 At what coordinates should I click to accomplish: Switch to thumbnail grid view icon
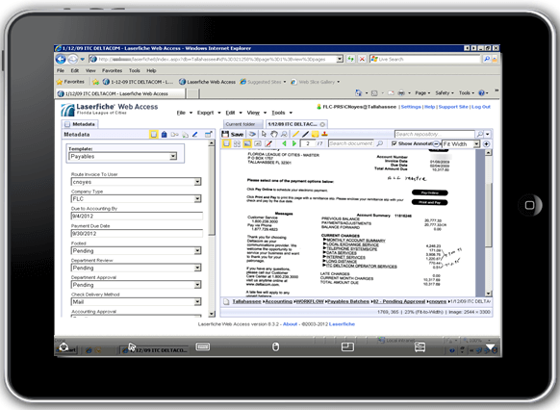237,143
